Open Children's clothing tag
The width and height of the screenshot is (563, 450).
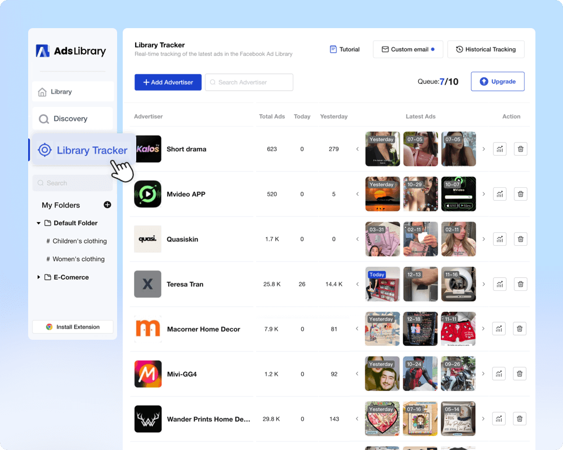[77, 241]
